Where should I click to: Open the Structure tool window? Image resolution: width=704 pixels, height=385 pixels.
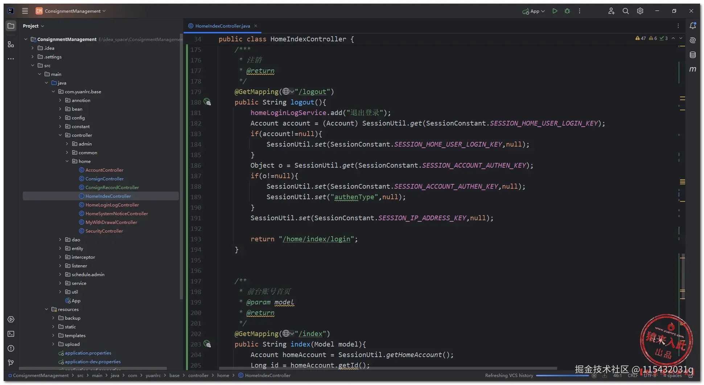[x=11, y=44]
